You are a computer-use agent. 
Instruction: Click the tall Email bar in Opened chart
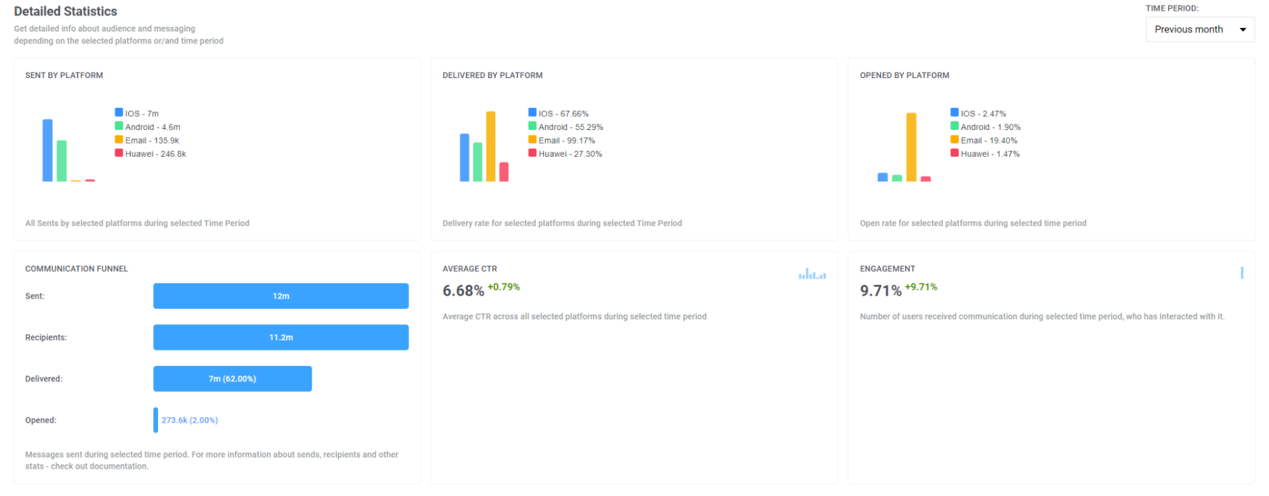(x=911, y=147)
